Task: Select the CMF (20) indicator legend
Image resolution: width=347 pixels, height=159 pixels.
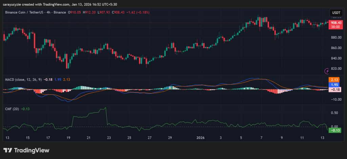Action: coord(12,109)
